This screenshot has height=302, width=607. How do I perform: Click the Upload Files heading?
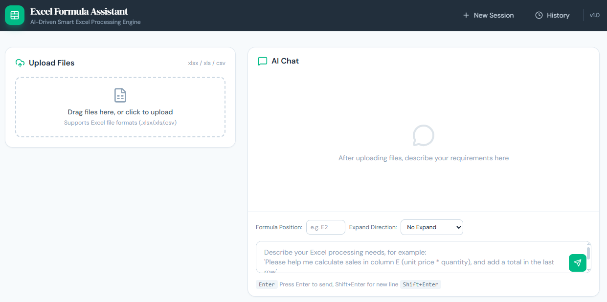52,63
